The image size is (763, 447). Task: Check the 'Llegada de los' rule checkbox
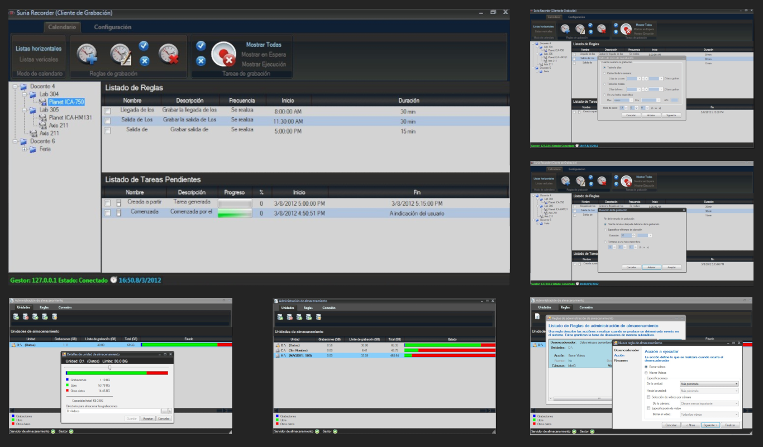[x=108, y=111]
